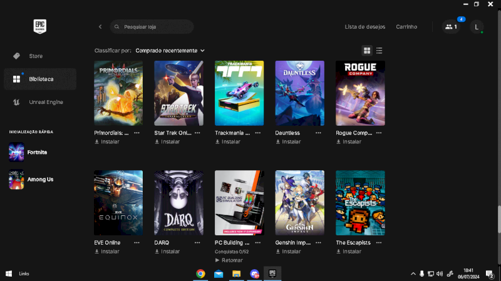Open The Escapists three-dot menu

click(379, 243)
